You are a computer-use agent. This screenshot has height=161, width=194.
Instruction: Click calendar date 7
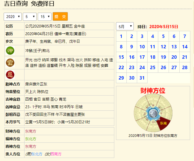[185, 36]
